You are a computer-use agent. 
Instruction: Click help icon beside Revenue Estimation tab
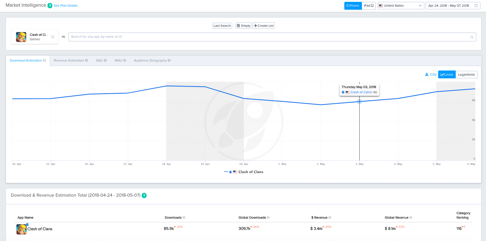[87, 60]
